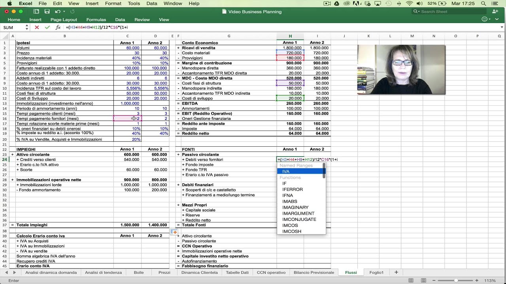Viewport: 506px width, 284px height.
Task: Click the volume icon in menu bar
Action: (419, 4)
